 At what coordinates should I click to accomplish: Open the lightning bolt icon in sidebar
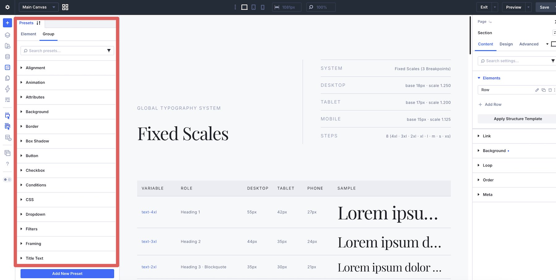point(7,89)
